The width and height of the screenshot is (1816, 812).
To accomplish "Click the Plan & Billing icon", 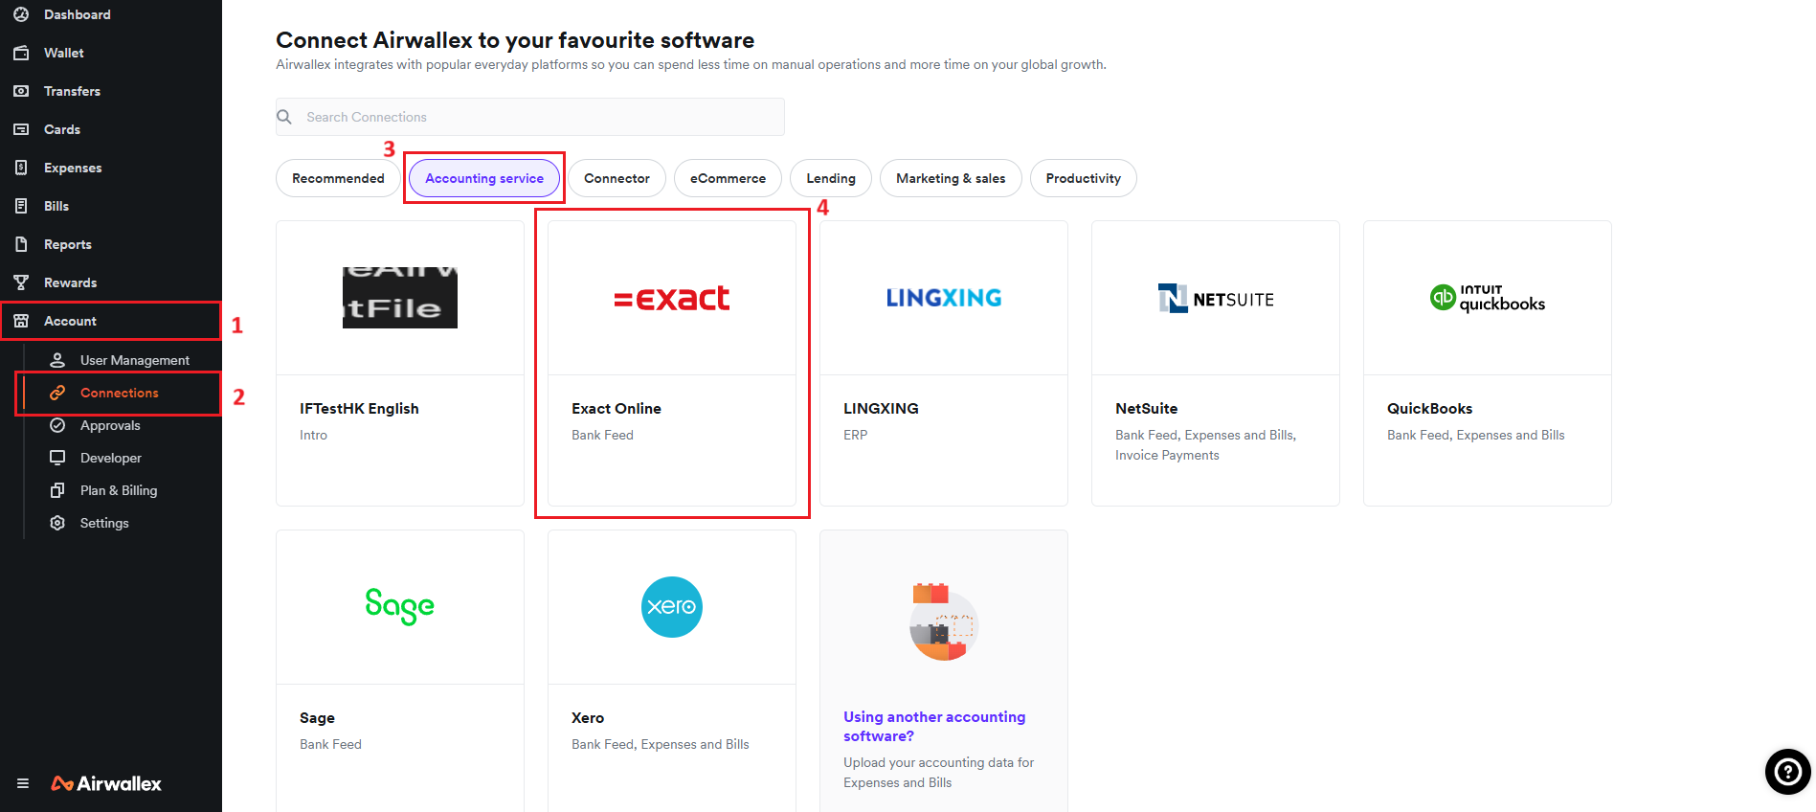I will (57, 490).
